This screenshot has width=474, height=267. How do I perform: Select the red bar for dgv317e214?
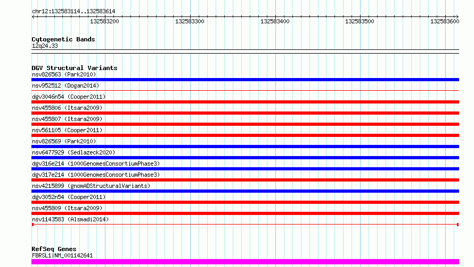(245, 180)
